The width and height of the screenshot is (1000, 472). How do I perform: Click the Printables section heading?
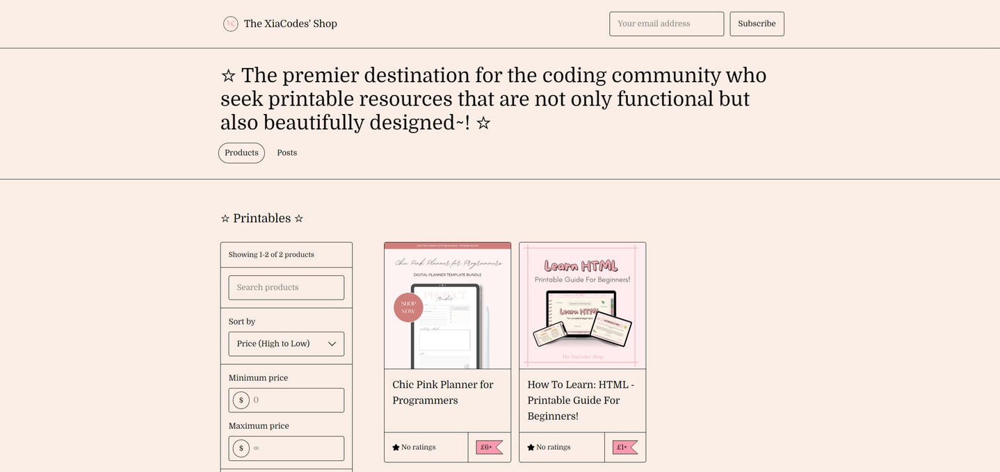coord(262,218)
